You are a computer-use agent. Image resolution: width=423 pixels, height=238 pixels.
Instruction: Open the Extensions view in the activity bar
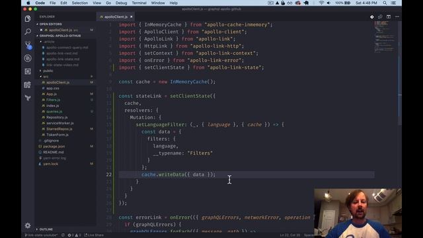pyautogui.click(x=28, y=71)
